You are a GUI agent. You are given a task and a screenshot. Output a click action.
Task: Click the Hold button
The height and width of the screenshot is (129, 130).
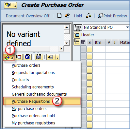78,16
